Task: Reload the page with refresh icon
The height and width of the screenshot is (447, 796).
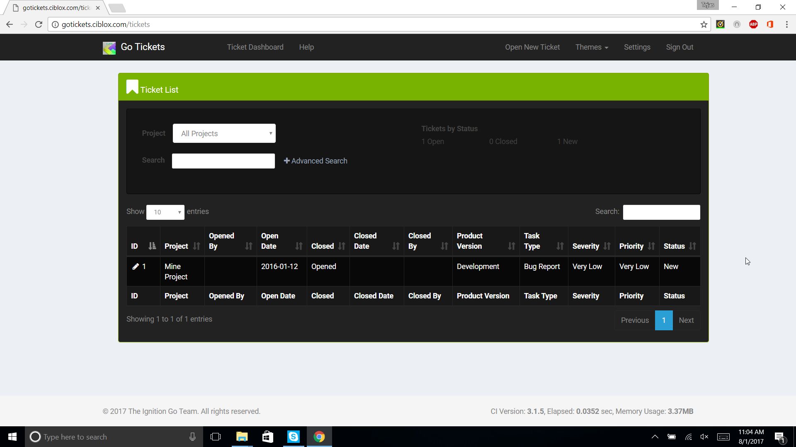Action: [x=39, y=24]
